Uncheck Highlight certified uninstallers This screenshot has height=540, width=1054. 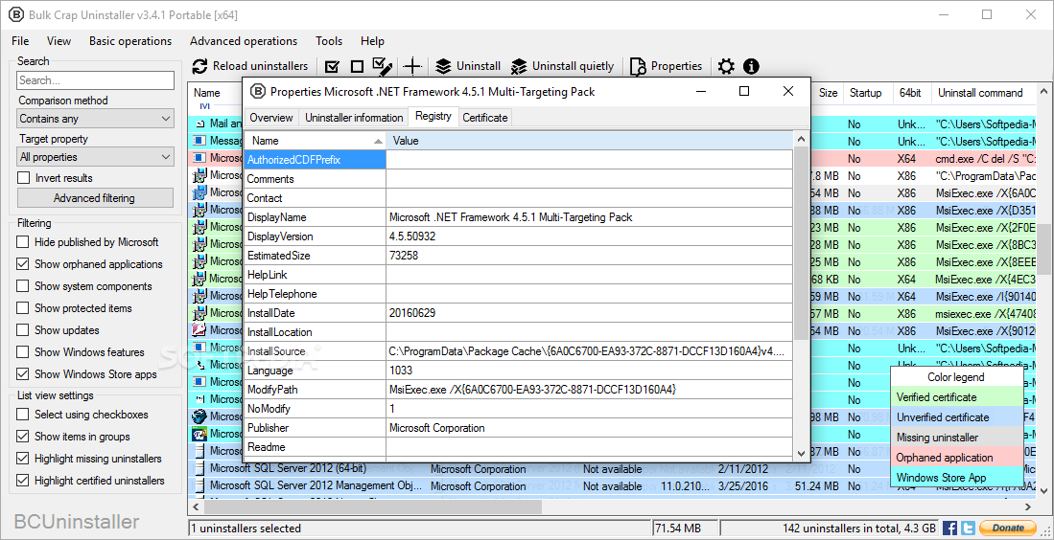pos(24,481)
